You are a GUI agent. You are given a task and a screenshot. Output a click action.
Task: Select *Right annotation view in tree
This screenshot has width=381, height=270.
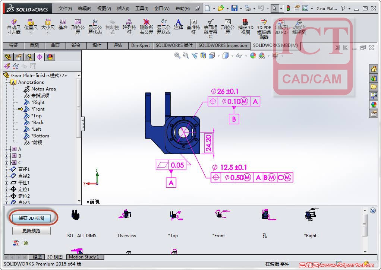click(x=38, y=102)
